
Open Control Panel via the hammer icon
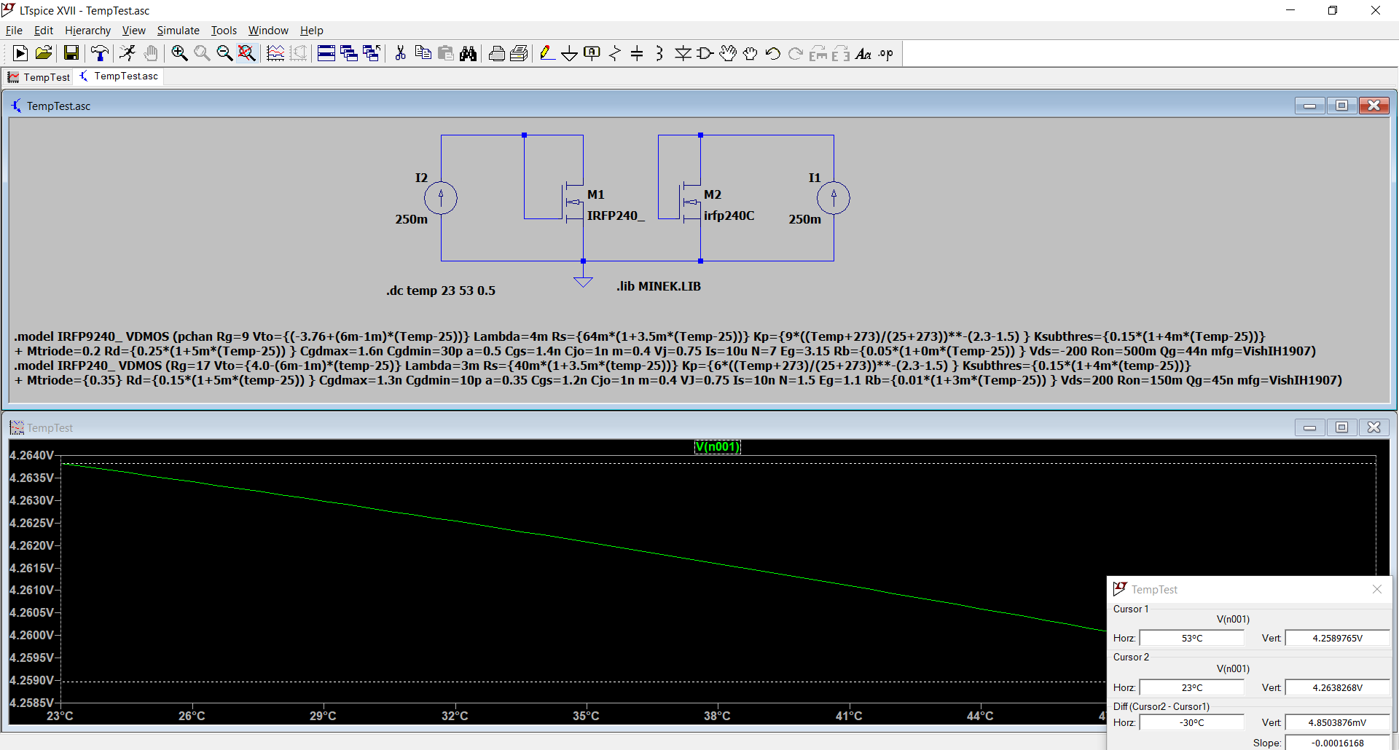(x=99, y=53)
